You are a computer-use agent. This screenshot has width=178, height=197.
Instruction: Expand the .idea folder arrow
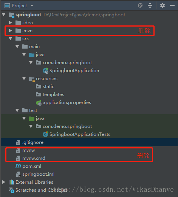pyautogui.click(x=11, y=23)
